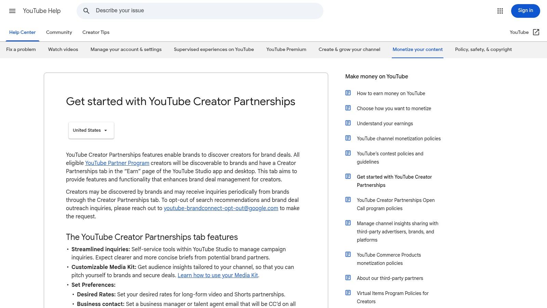Screen dimensions: 547x308
Task: Click article icon beside Open Call program policies
Action: point(348,200)
